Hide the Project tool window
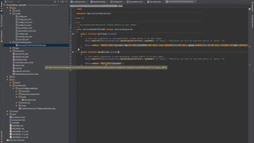 [x=67, y=2]
